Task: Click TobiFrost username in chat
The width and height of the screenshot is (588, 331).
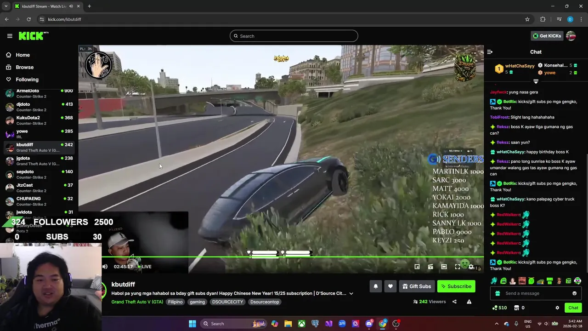Action: click(499, 117)
